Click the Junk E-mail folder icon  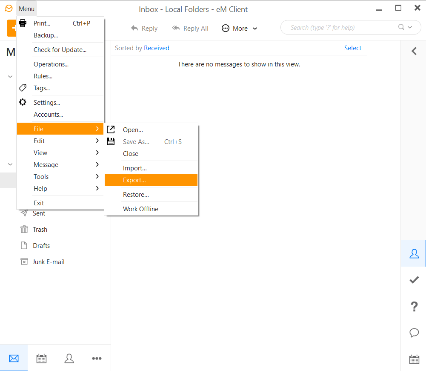24,262
